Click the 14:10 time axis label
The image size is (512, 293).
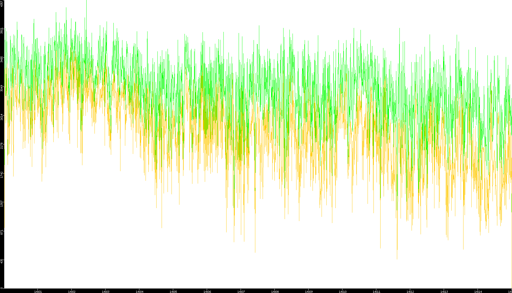pyautogui.click(x=342, y=292)
